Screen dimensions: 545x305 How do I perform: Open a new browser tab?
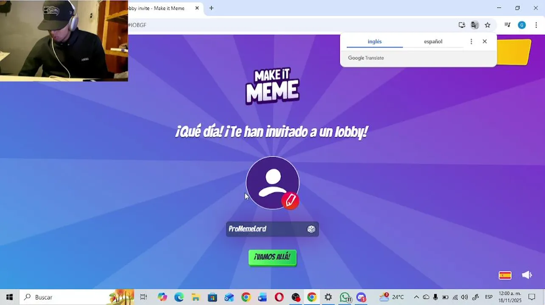pyautogui.click(x=211, y=8)
